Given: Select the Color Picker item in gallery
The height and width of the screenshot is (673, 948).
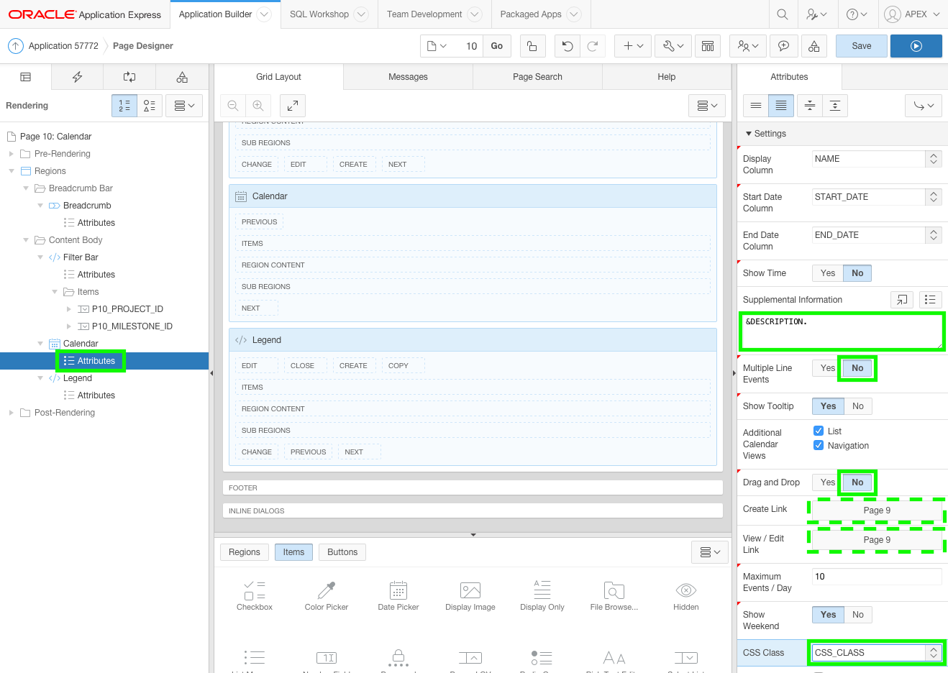Looking at the screenshot, I should (326, 595).
